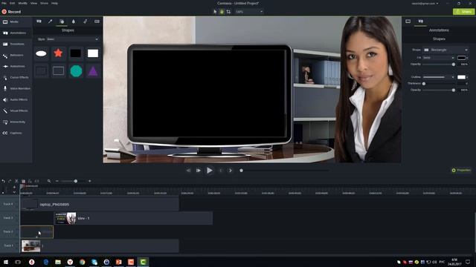
Task: Select the laptop_PNG5895 clip on timeline
Action: [x=100, y=205]
